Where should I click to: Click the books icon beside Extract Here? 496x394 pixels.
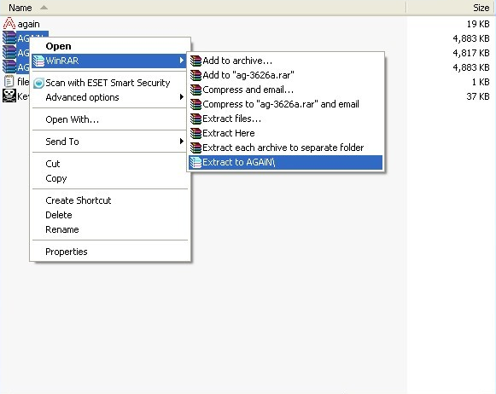[x=195, y=133]
